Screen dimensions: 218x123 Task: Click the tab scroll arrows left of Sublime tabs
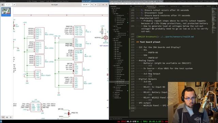(x=131, y=6)
